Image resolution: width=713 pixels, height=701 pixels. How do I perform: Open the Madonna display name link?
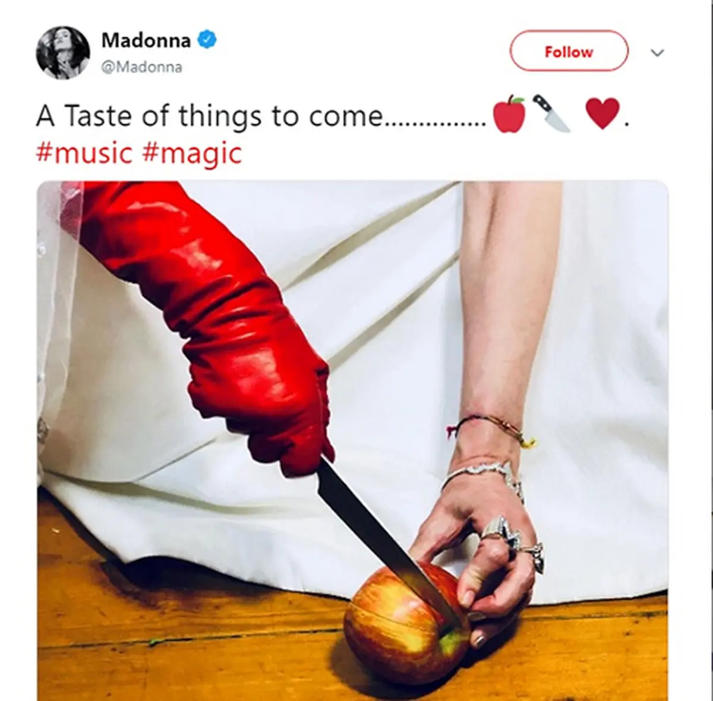pos(146,40)
